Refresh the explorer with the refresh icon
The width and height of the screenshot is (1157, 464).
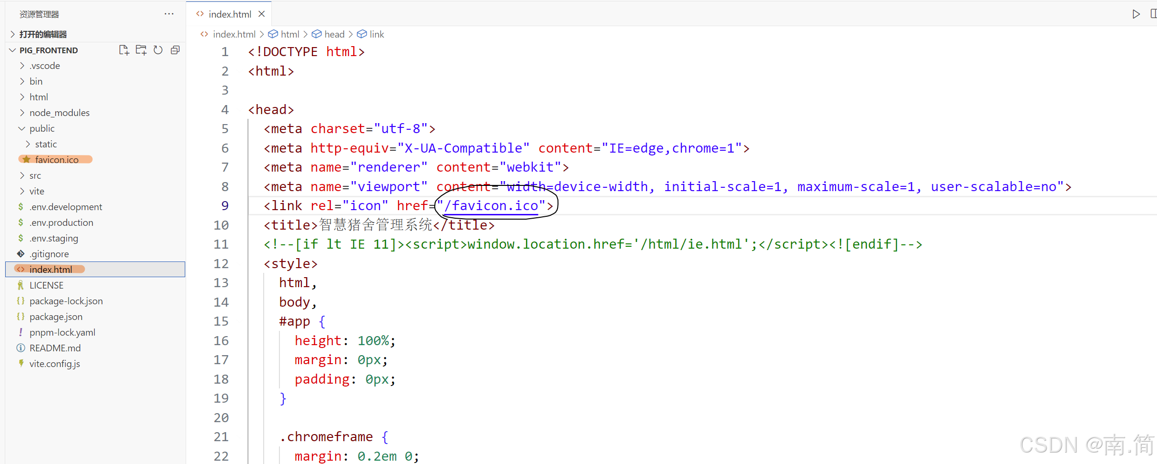pyautogui.click(x=158, y=50)
